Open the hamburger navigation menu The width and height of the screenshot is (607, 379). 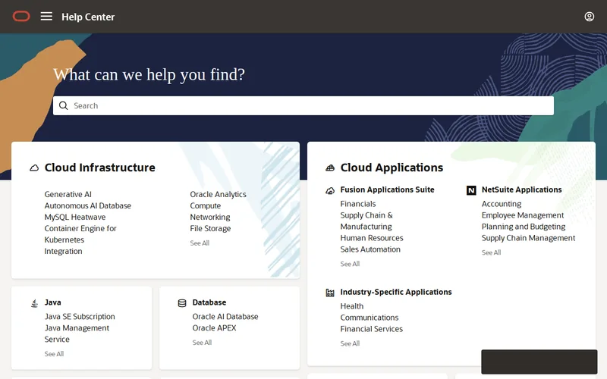coord(46,16)
